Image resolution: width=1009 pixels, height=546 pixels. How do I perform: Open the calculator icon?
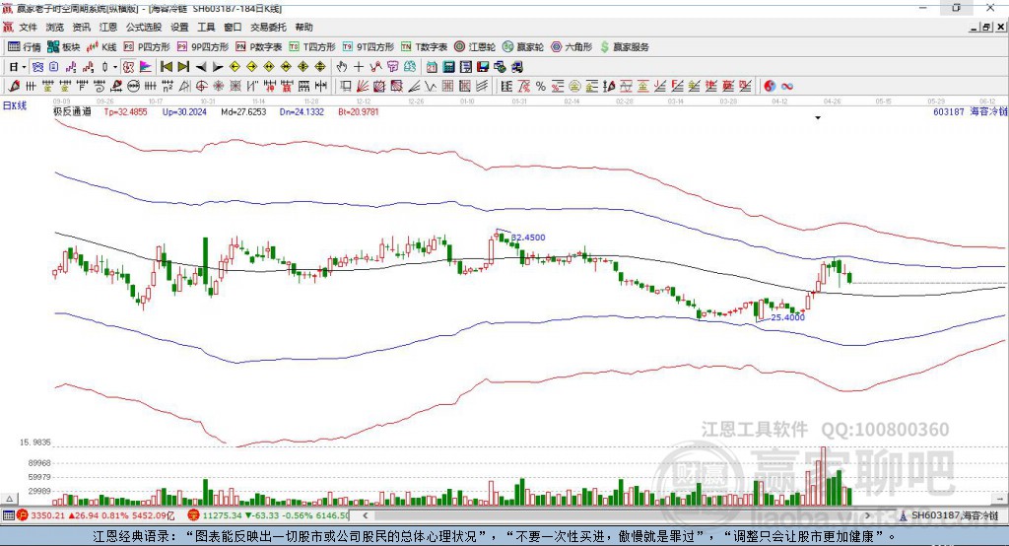448,67
